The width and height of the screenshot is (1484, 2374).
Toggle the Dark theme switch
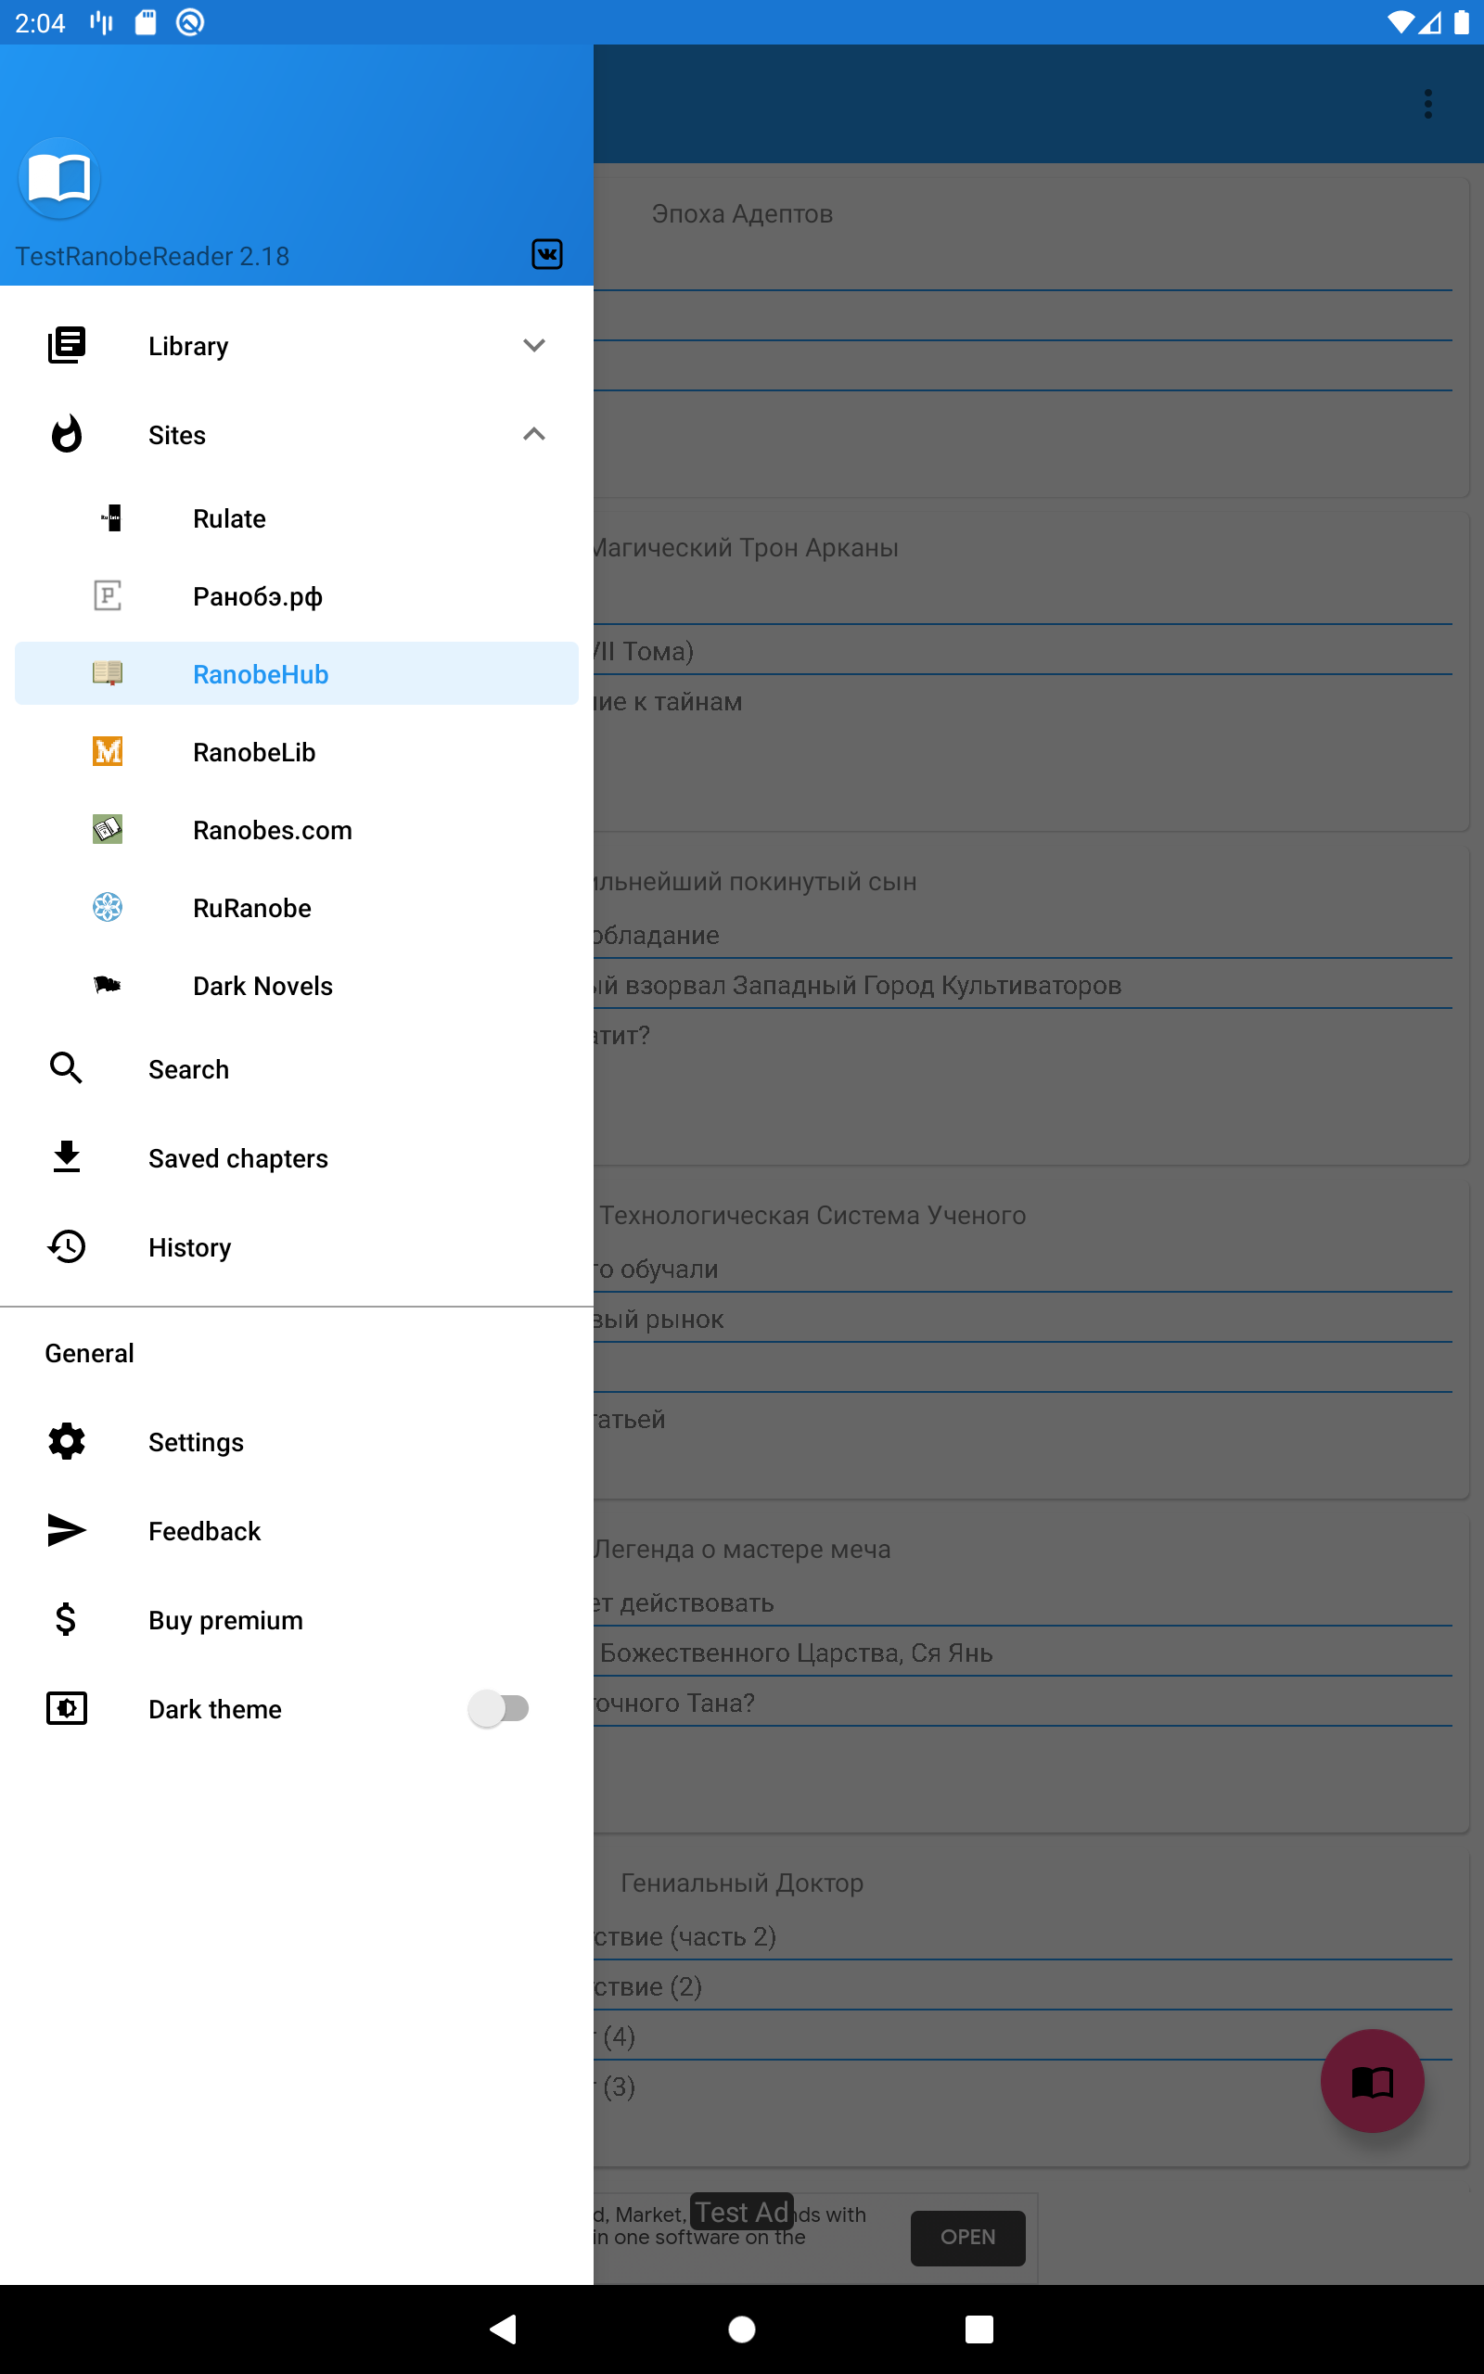point(499,1709)
